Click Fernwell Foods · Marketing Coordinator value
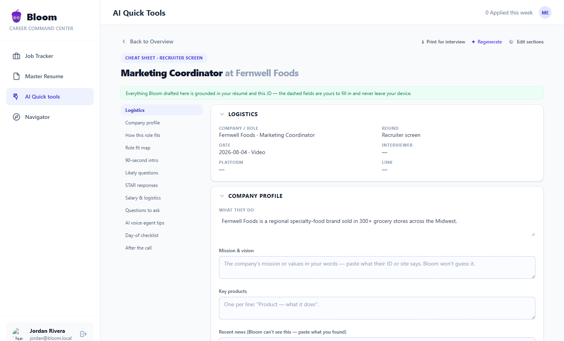The width and height of the screenshot is (564, 341). (267, 135)
